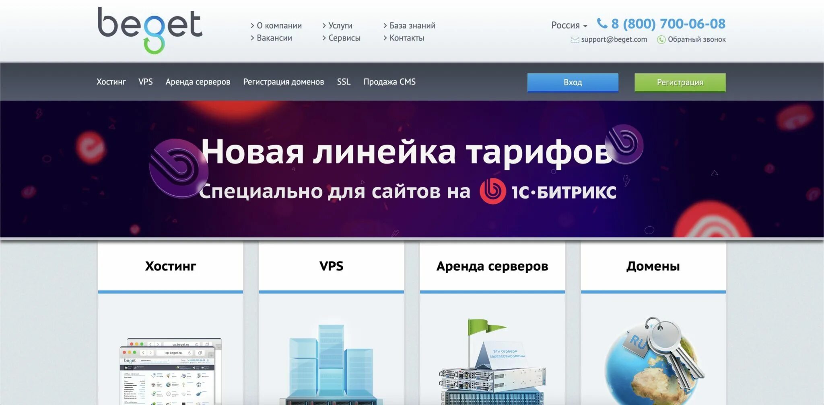
Task: Open the Россия country selector
Action: 567,25
